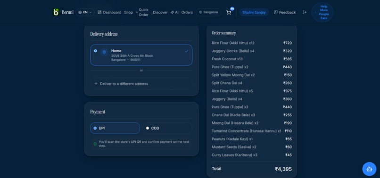
Task: Click Jaggery Blocks (Bella) x4 row
Action: [x=252, y=51]
